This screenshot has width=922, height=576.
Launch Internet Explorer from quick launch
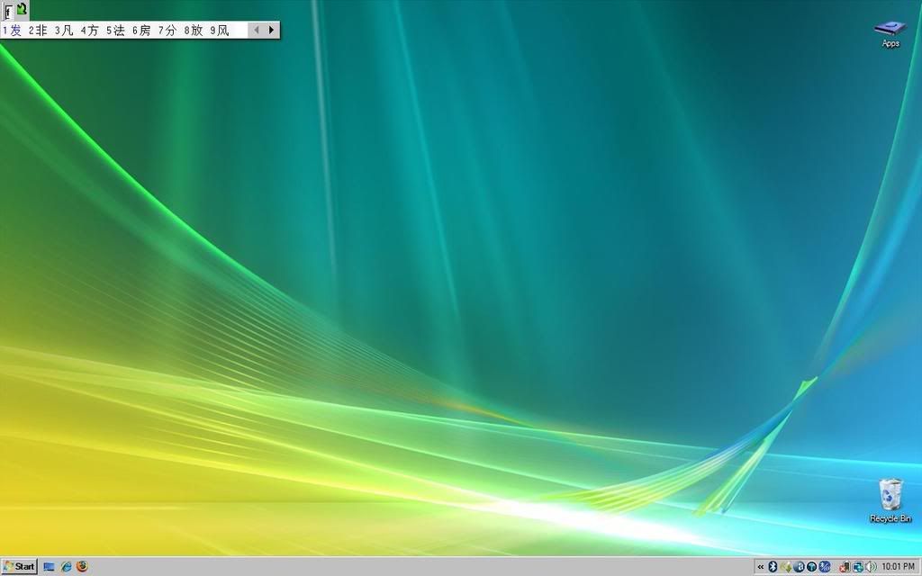66,567
